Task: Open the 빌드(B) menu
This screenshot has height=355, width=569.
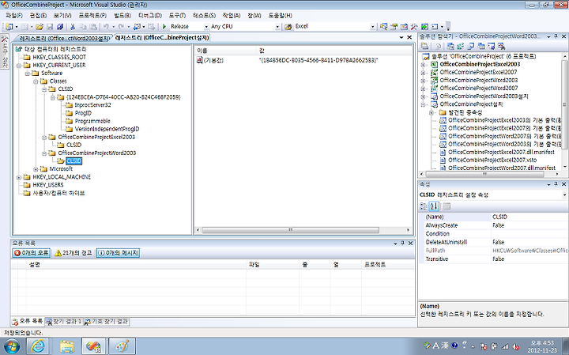Action: click(x=122, y=16)
